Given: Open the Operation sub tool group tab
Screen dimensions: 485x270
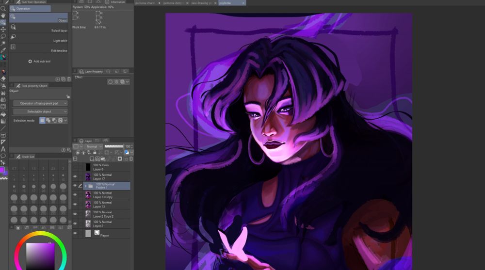Looking at the screenshot, I should [30, 9].
